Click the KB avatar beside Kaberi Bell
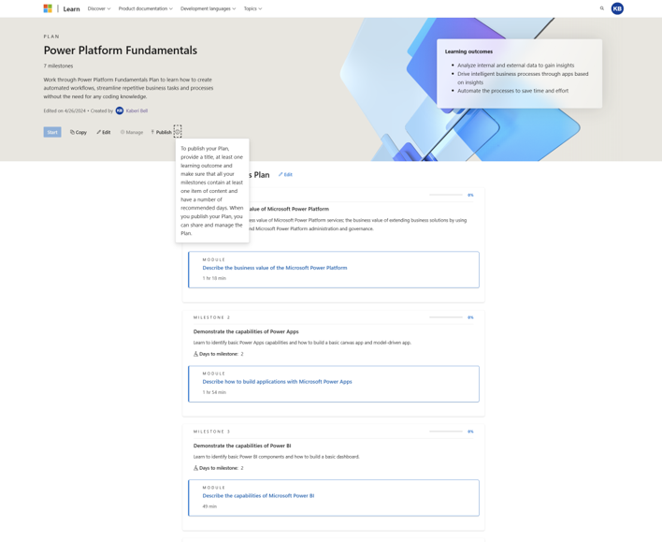 point(120,110)
